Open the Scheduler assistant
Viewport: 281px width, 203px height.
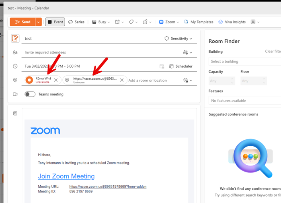(180, 66)
